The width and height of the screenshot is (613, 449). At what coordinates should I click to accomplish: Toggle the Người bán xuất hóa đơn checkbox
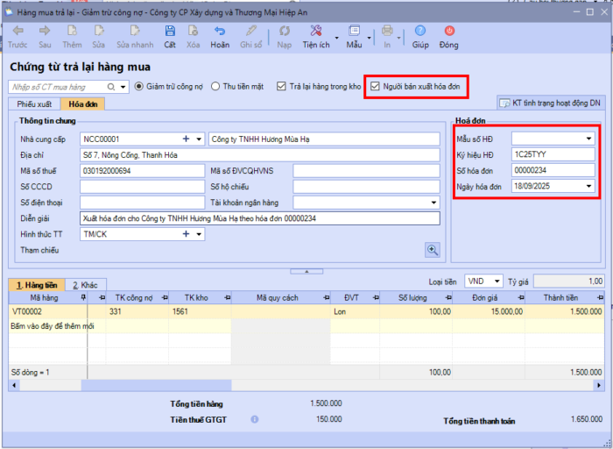point(376,87)
